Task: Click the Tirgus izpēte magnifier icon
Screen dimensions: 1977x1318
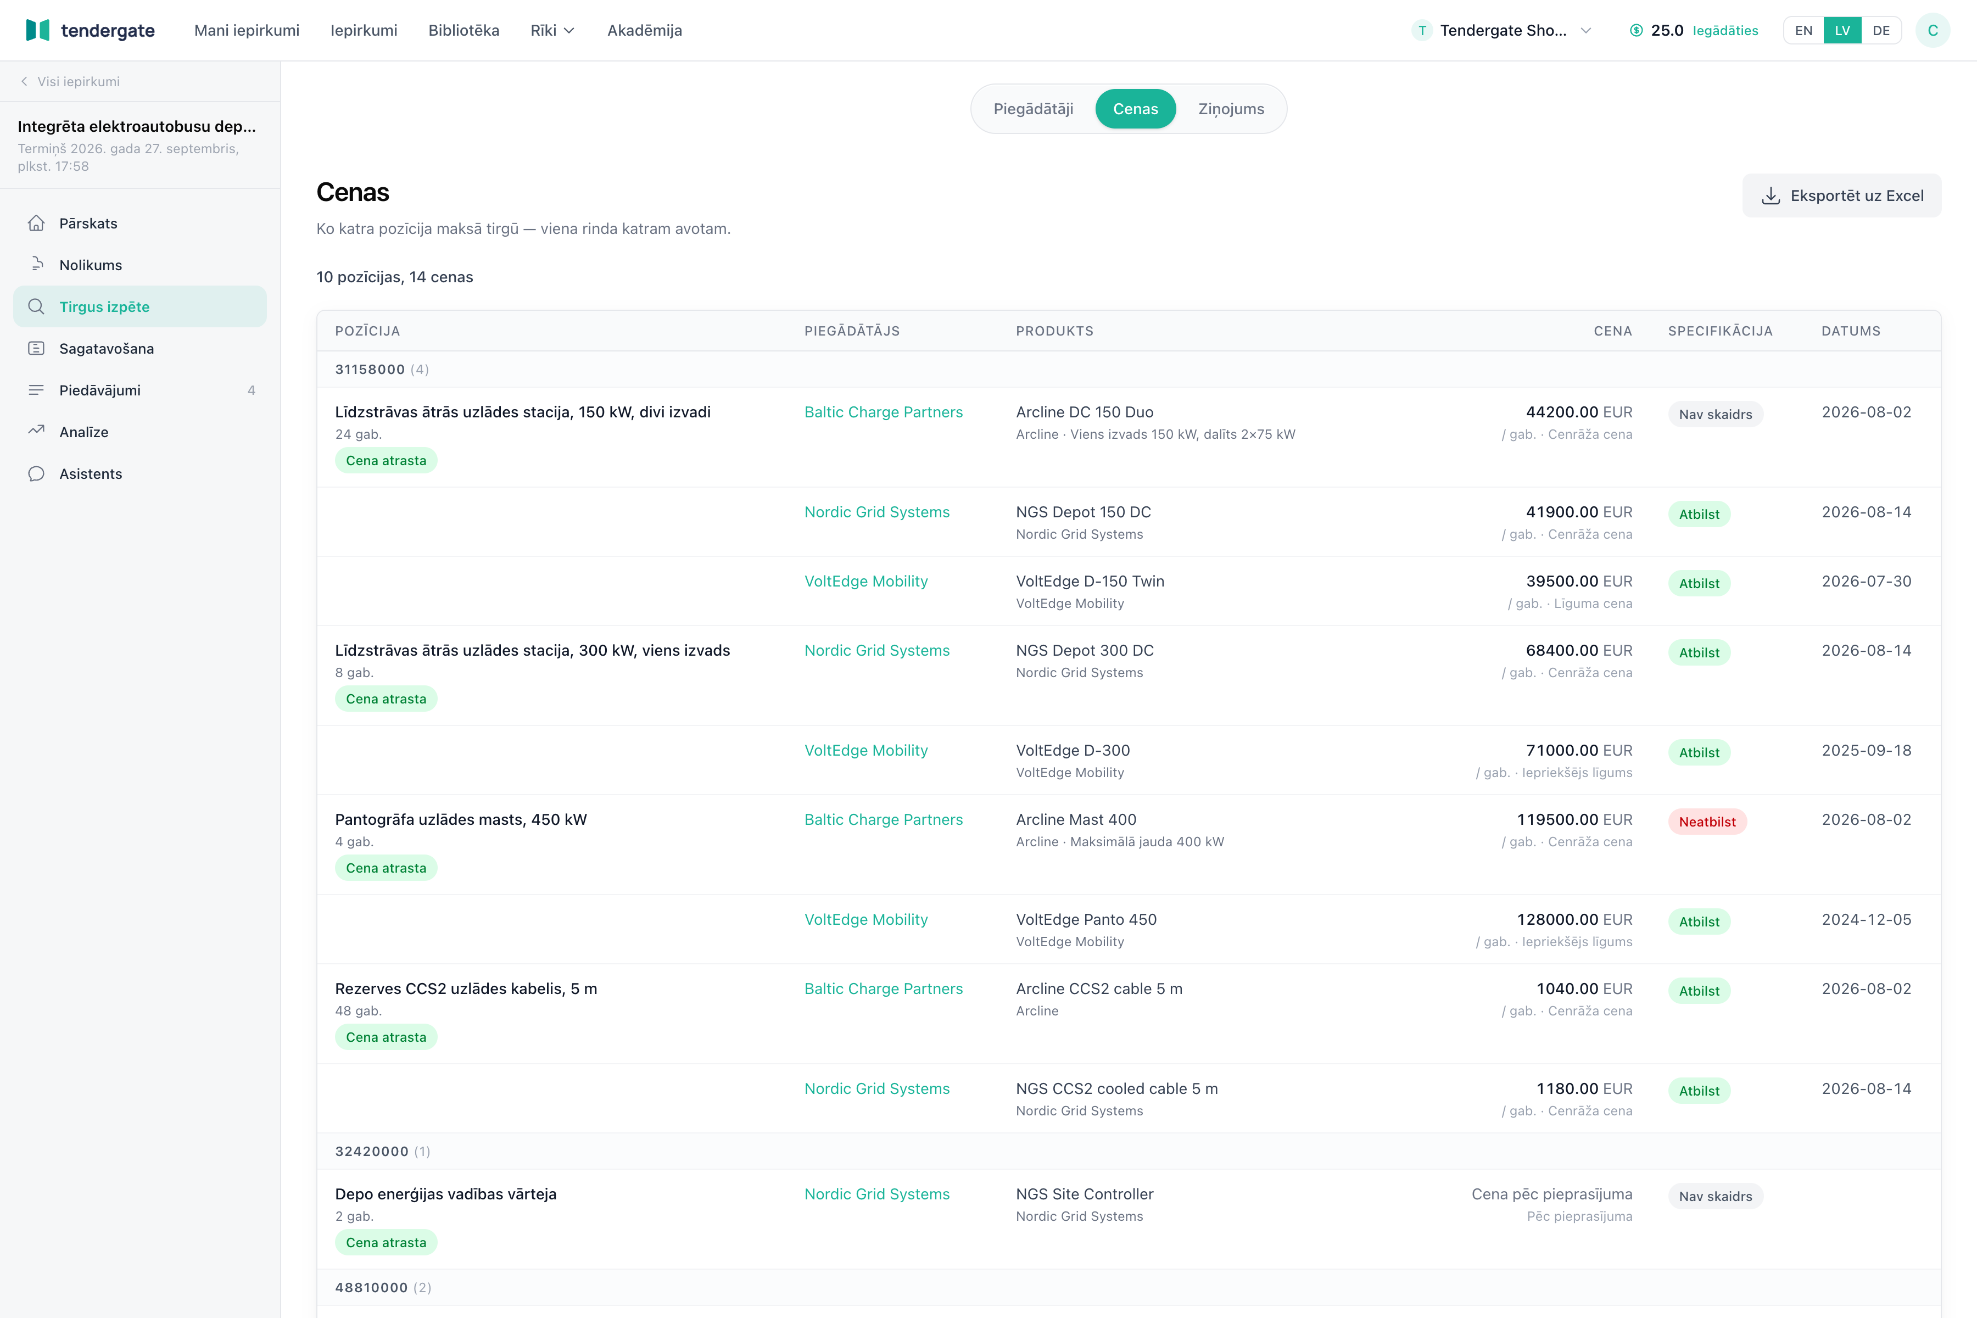Action: pos(36,307)
